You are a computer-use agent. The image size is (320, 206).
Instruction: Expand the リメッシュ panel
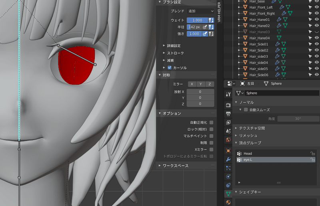click(236, 135)
